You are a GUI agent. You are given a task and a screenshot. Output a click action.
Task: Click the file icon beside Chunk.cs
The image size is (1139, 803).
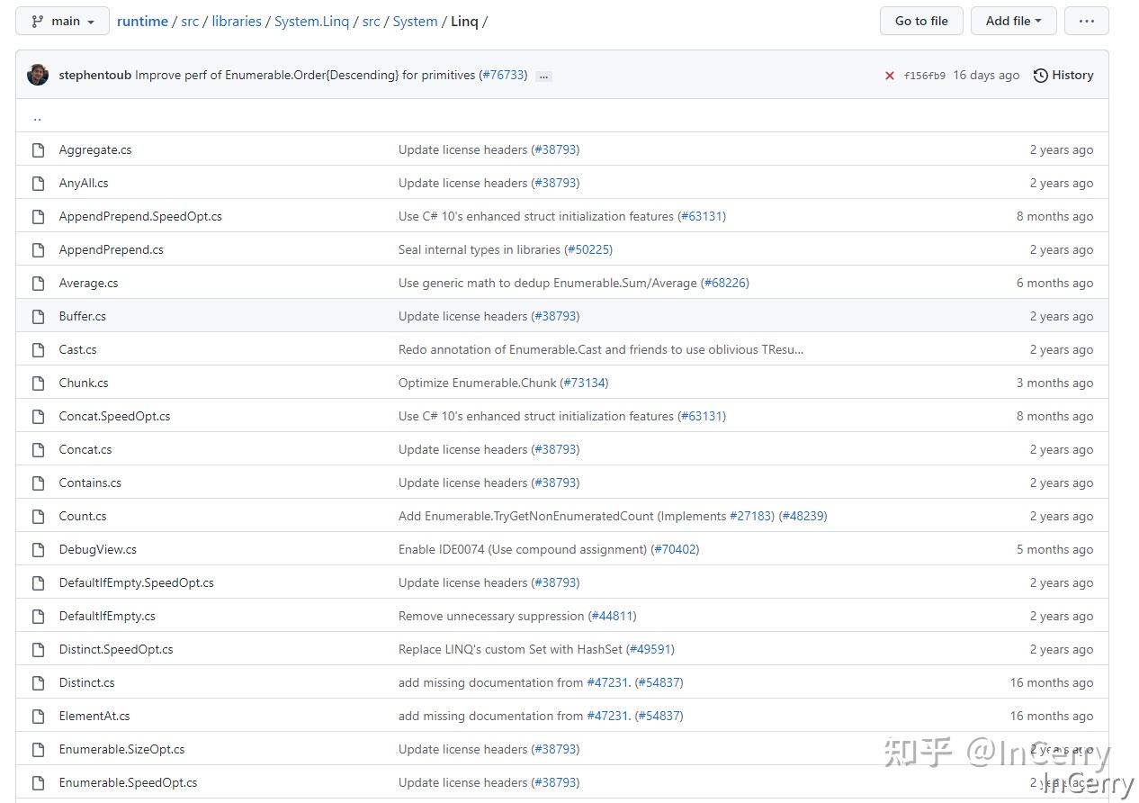tap(38, 383)
